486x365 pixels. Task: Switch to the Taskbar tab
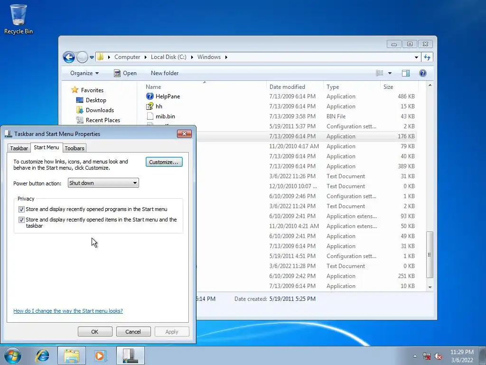coord(19,148)
